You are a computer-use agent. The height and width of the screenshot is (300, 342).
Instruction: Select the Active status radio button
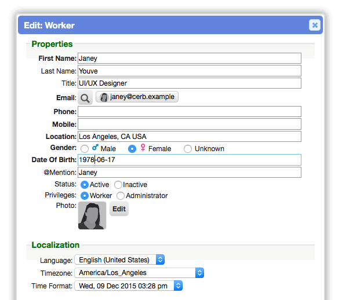click(x=85, y=185)
